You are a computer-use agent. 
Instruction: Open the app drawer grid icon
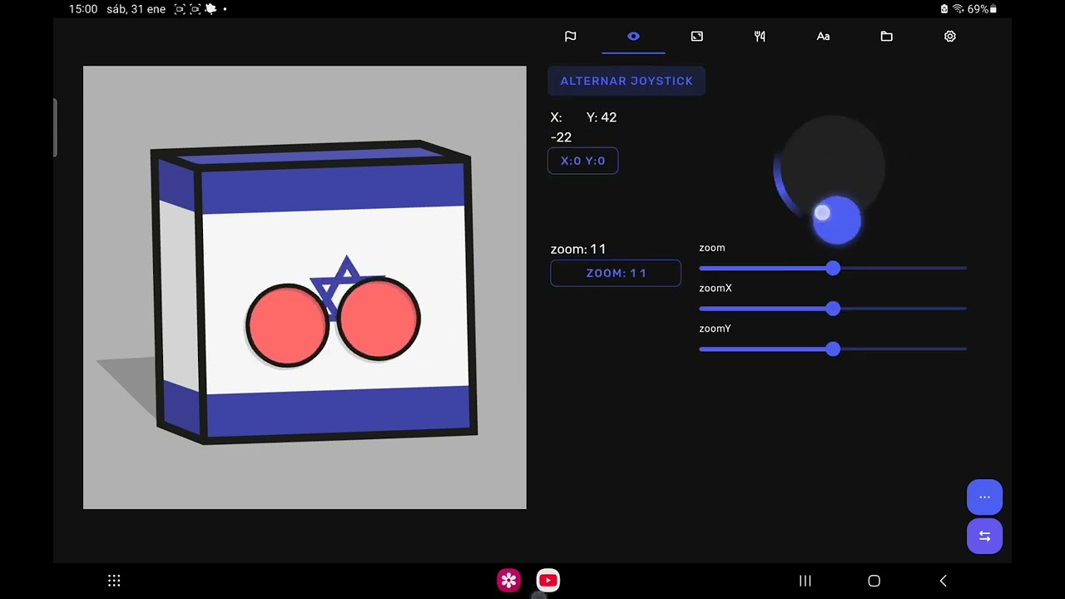pyautogui.click(x=115, y=581)
